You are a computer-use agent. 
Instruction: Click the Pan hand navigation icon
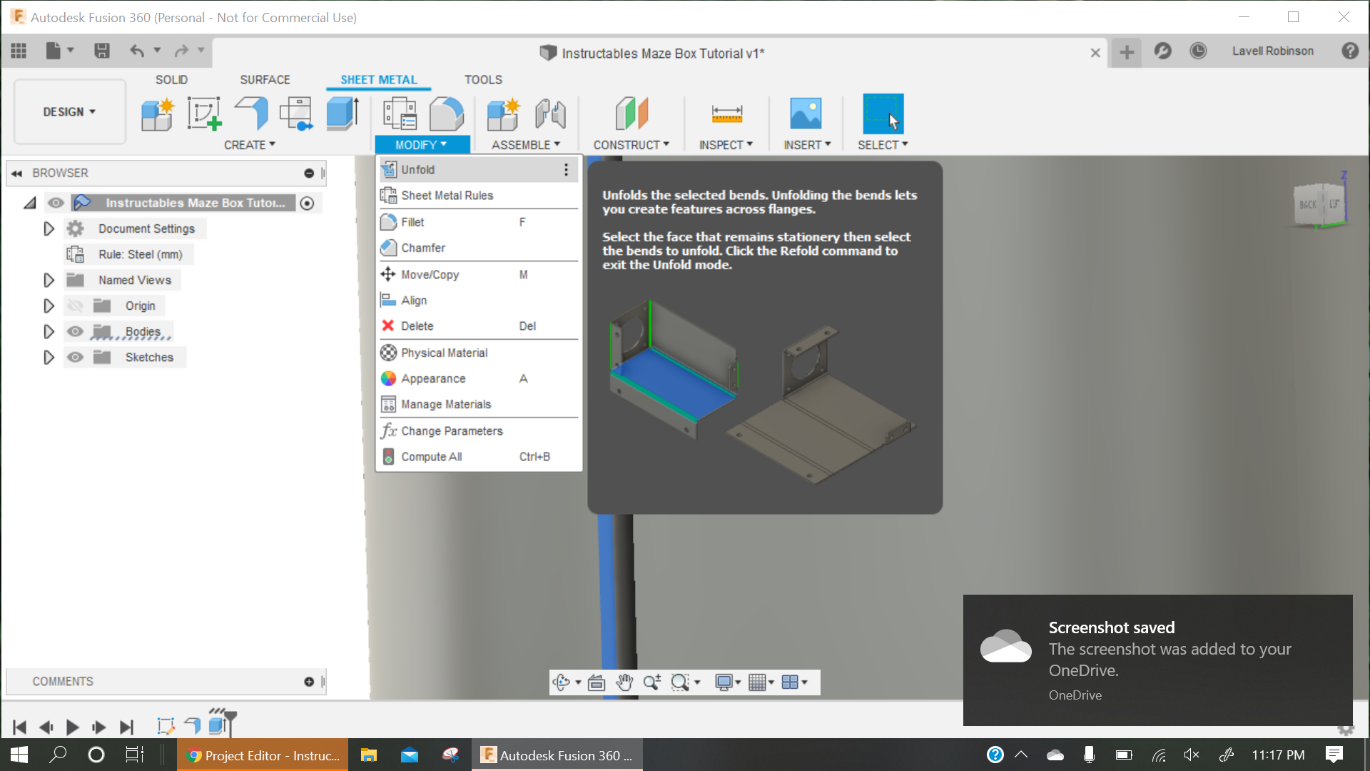pyautogui.click(x=624, y=682)
